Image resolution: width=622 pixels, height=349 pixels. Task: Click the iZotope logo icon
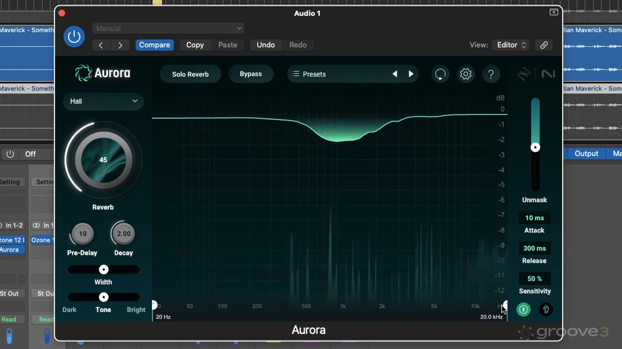point(524,74)
